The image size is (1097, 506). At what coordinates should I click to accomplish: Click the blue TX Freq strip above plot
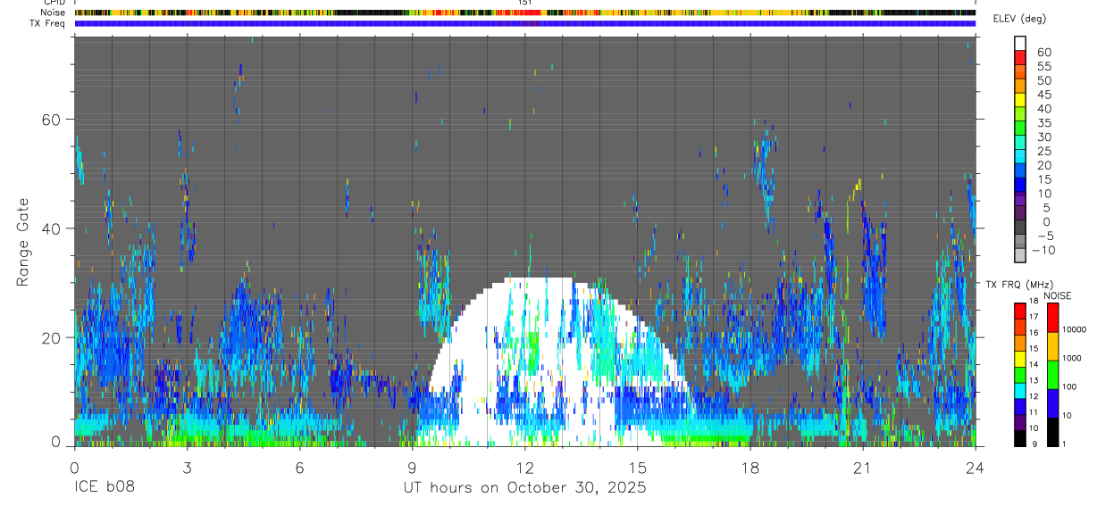pyautogui.click(x=525, y=23)
